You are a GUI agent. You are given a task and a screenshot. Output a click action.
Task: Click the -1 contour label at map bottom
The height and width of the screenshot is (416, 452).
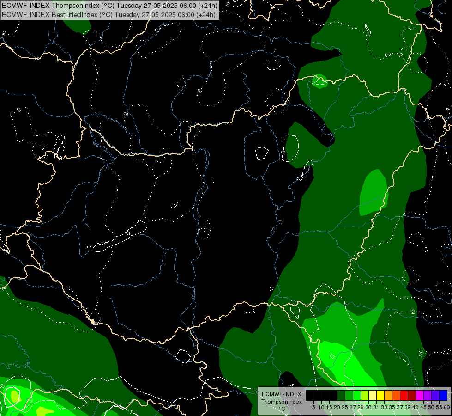pyautogui.click(x=130, y=411)
